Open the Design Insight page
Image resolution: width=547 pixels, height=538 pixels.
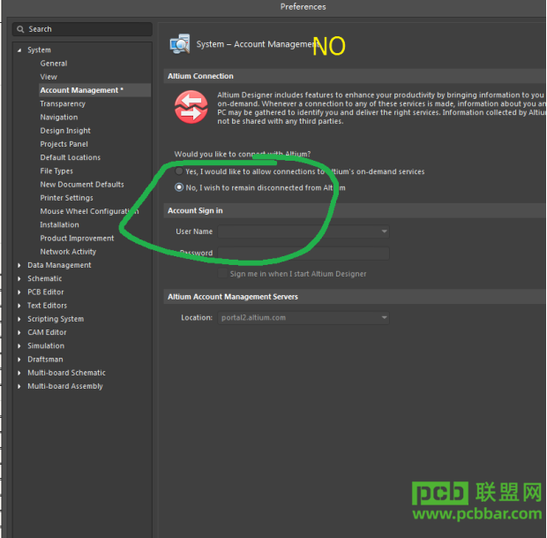(65, 131)
